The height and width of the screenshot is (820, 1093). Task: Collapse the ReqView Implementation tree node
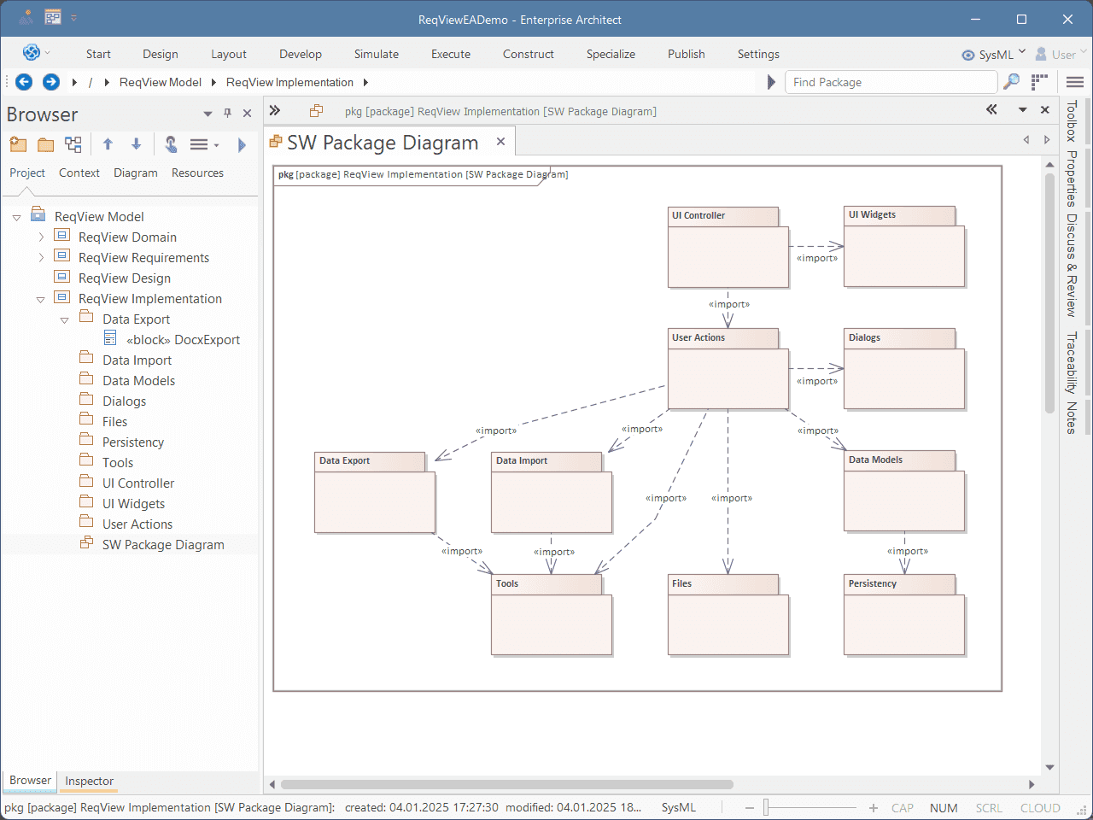click(40, 298)
